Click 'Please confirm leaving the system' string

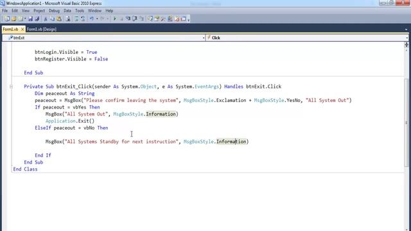131,100
